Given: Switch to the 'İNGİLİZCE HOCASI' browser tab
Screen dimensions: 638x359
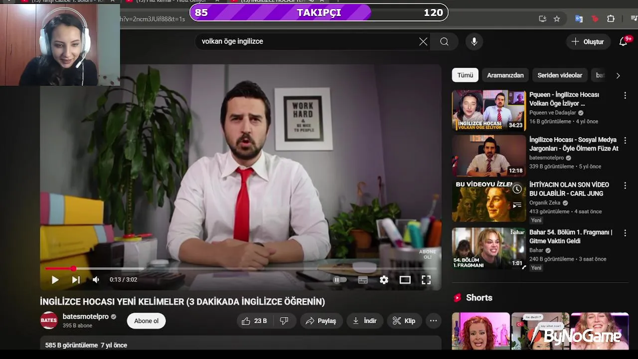Looking at the screenshot, I should click(x=279, y=1).
